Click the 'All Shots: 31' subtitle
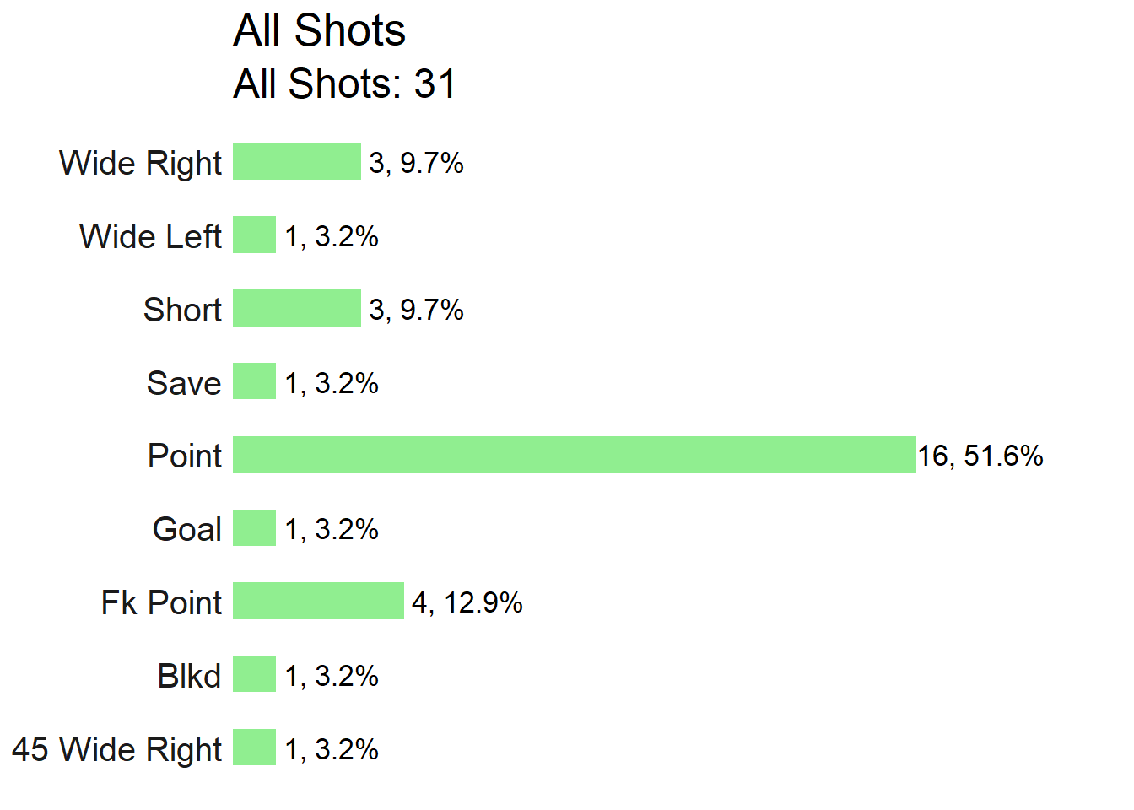 coord(344,84)
